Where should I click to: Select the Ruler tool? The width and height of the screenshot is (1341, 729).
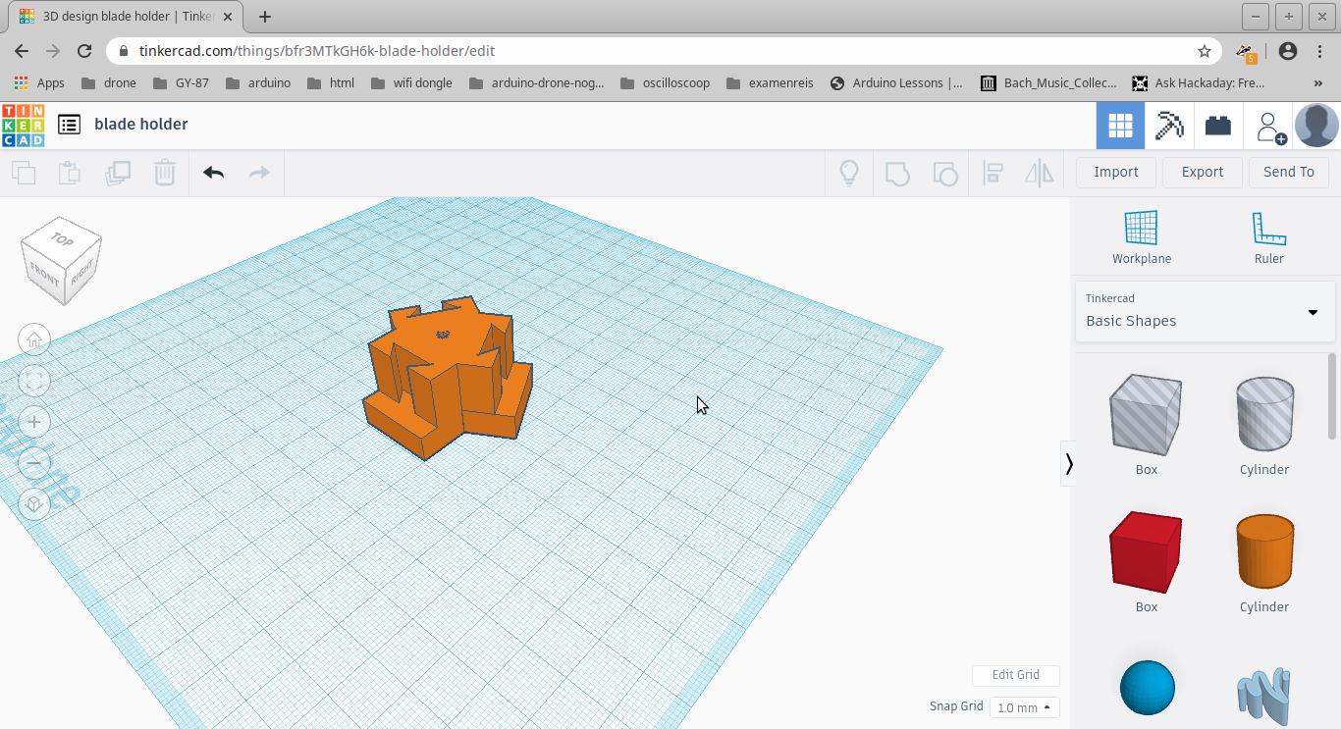(x=1268, y=237)
